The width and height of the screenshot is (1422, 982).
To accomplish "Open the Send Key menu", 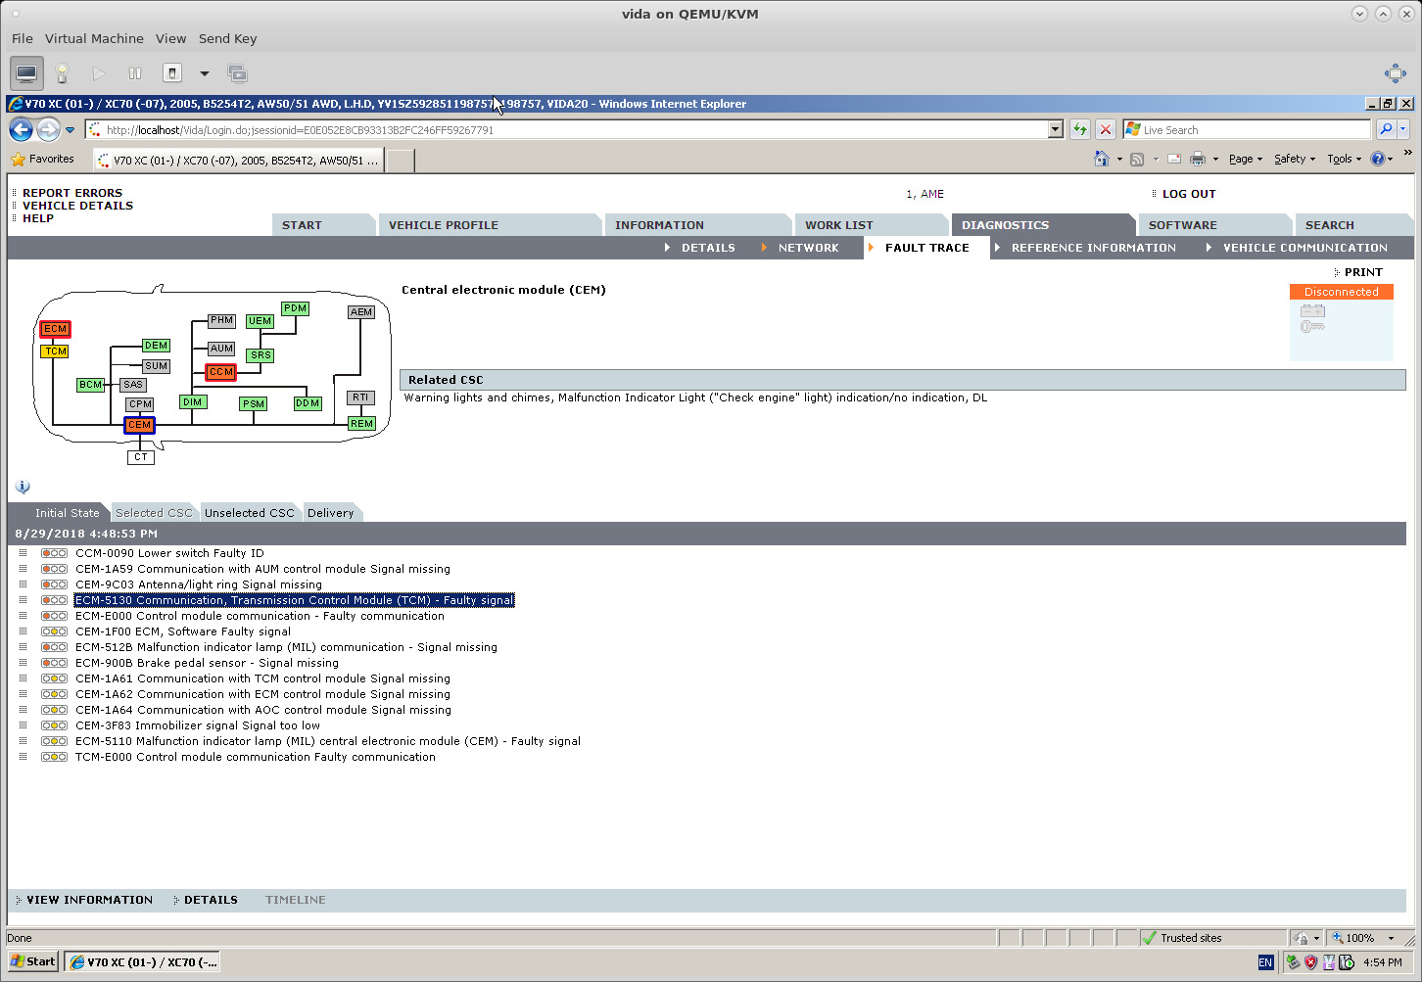I will point(227,39).
